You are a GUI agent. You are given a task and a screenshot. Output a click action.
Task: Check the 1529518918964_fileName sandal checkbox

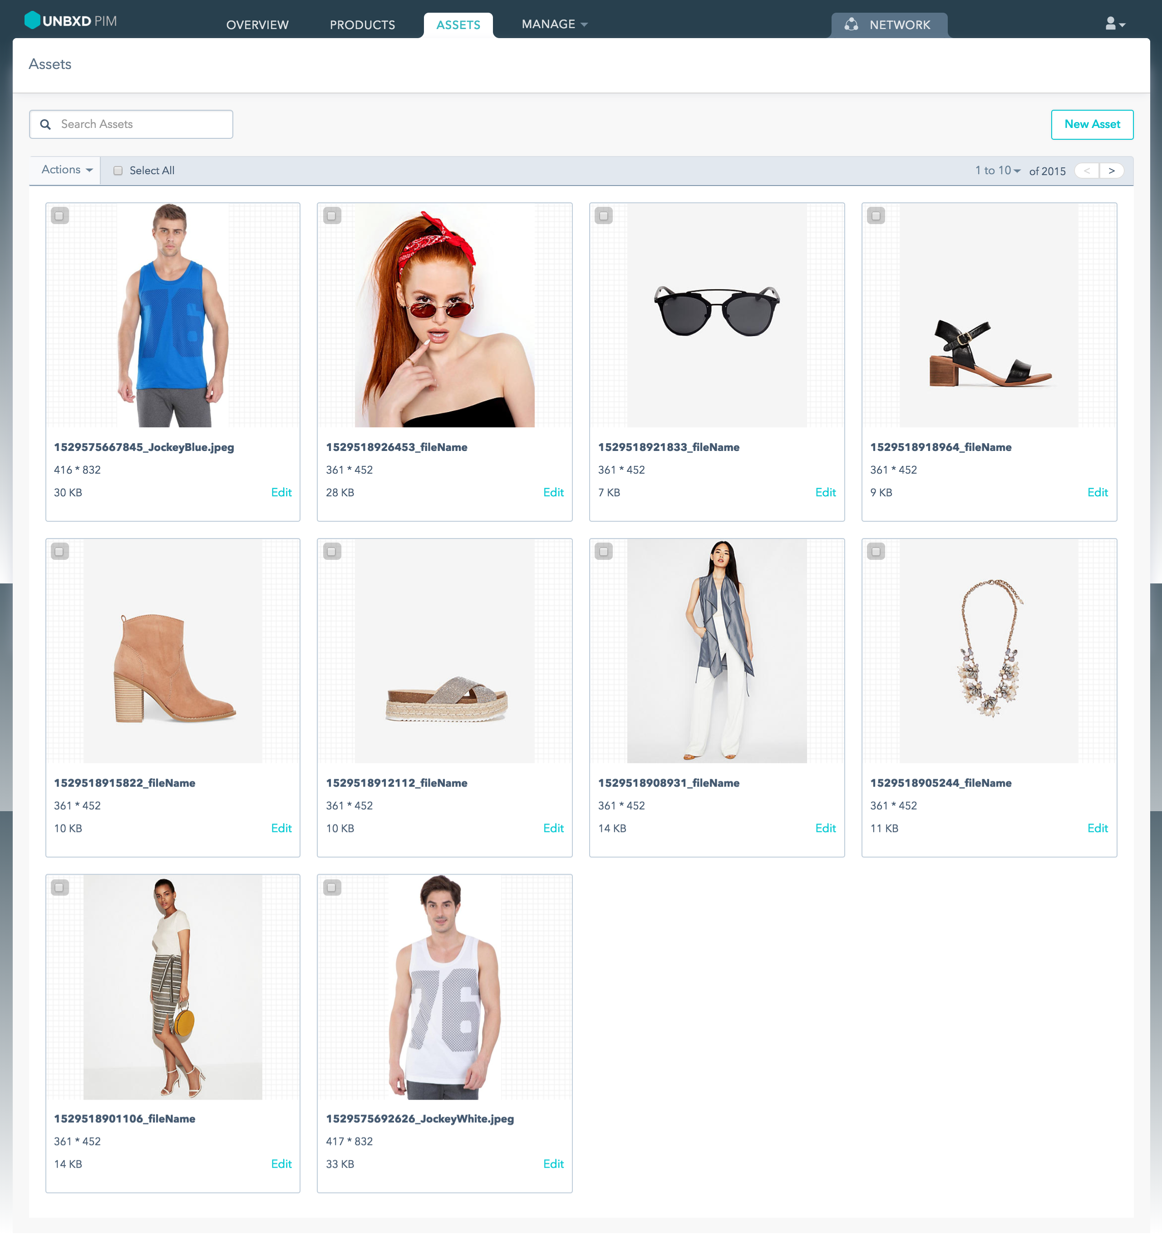coord(876,216)
